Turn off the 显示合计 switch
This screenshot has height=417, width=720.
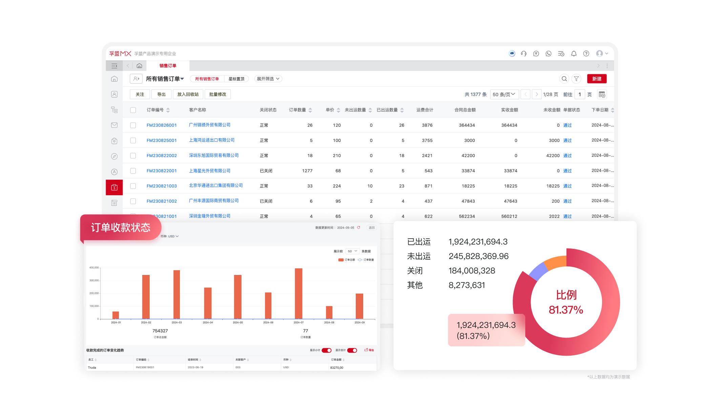tap(353, 350)
